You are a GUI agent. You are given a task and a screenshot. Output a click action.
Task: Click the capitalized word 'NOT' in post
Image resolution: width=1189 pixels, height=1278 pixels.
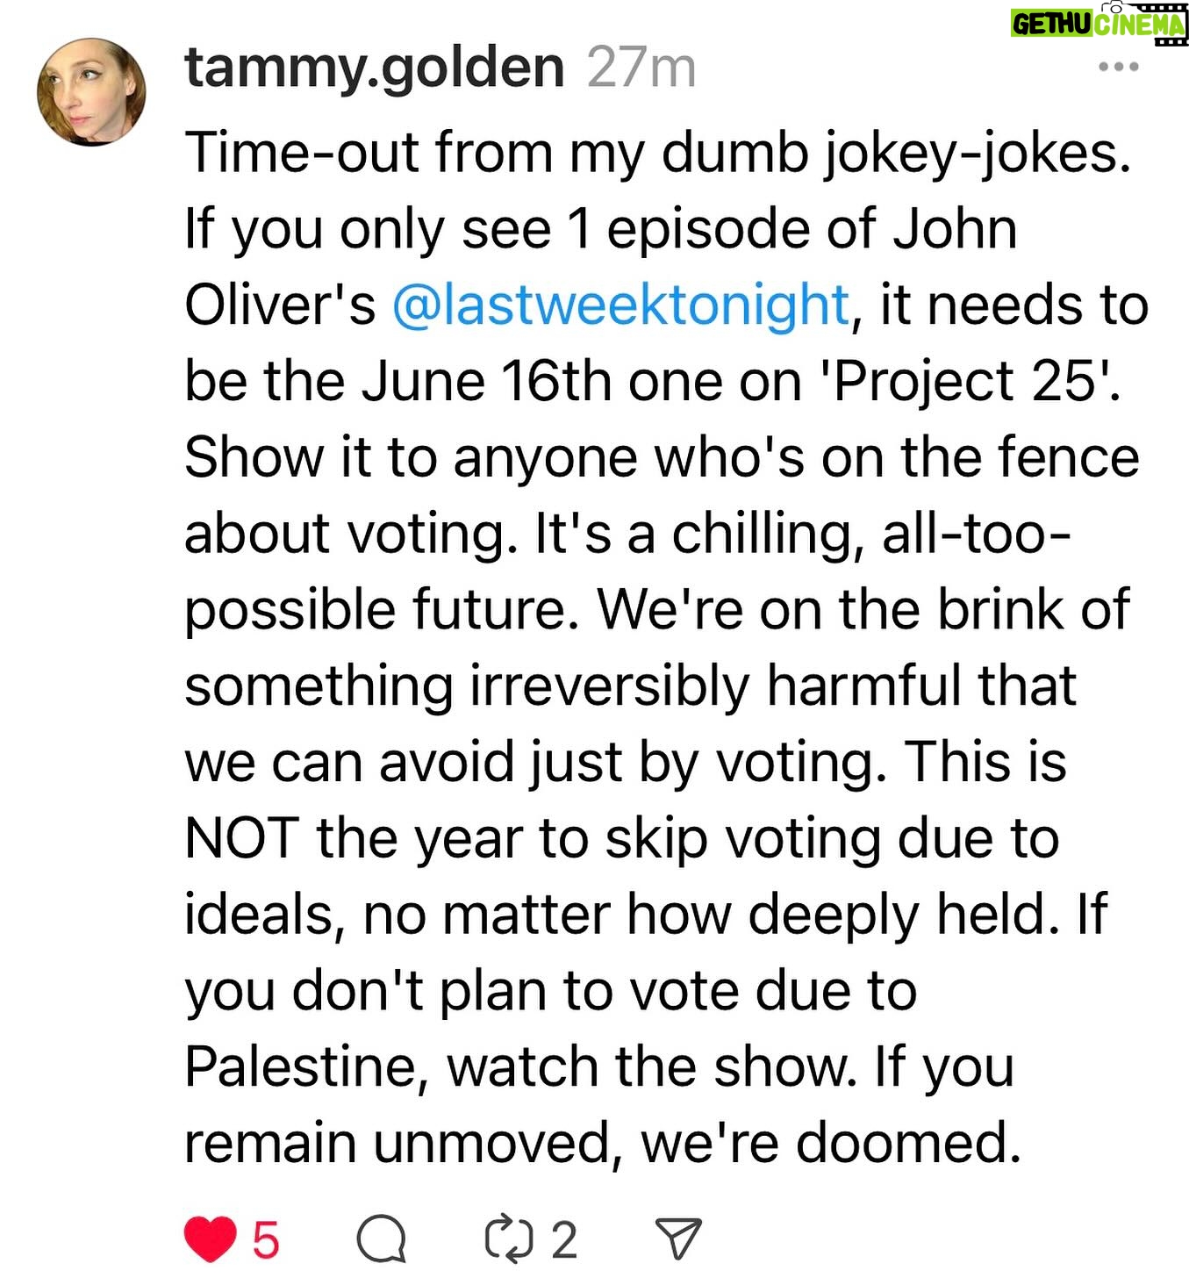(241, 839)
